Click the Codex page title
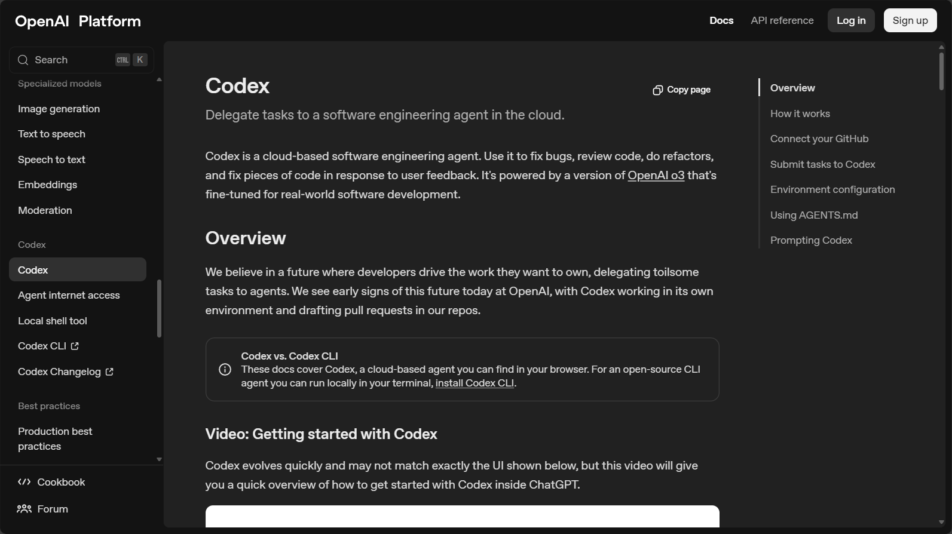 237,86
